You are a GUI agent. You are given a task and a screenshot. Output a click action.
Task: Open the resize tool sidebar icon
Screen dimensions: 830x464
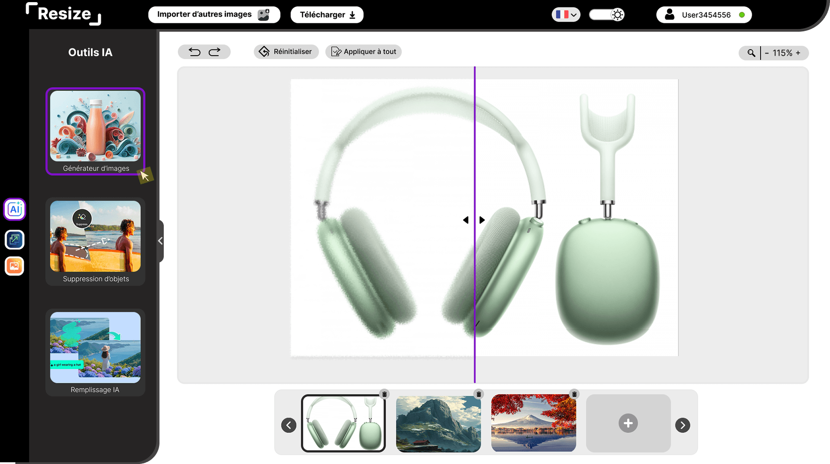pos(15,240)
